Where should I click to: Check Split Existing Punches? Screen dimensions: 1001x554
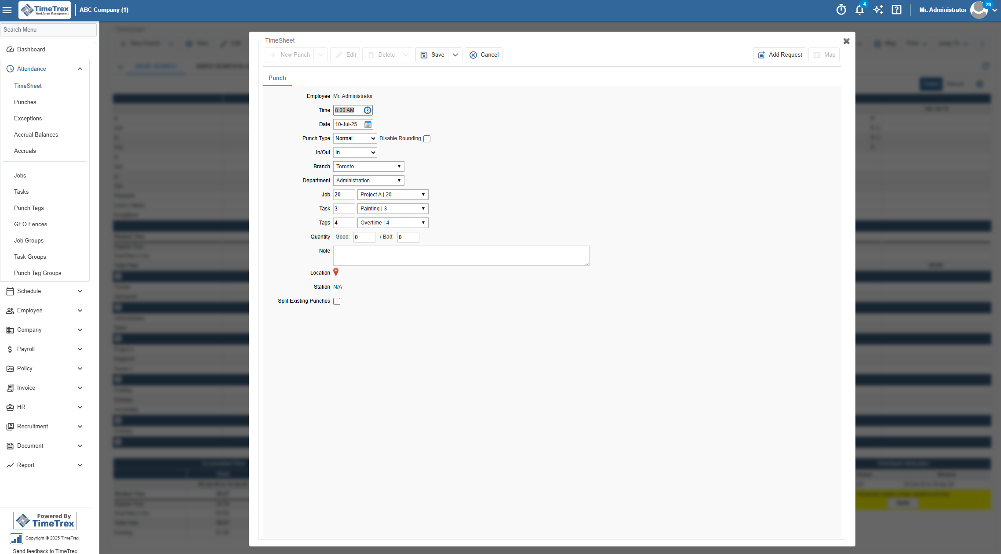click(x=337, y=301)
